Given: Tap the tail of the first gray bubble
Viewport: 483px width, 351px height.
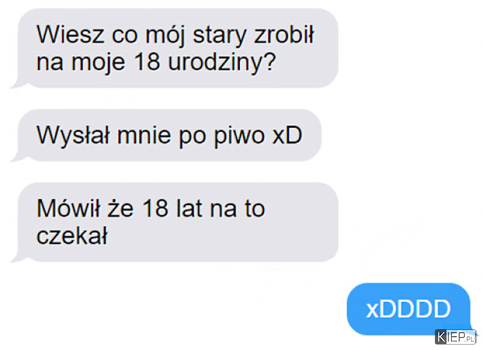Looking at the screenshot, I should coord(15,84).
